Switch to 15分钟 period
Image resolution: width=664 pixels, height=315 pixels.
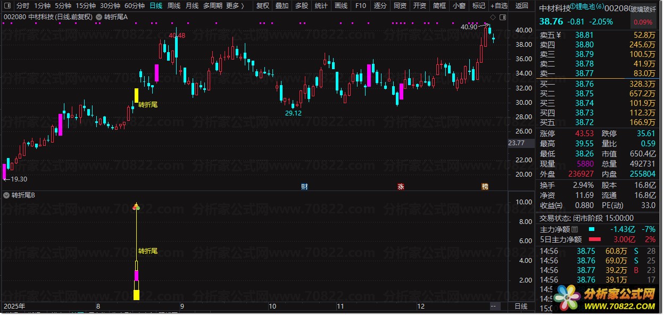click(x=86, y=6)
